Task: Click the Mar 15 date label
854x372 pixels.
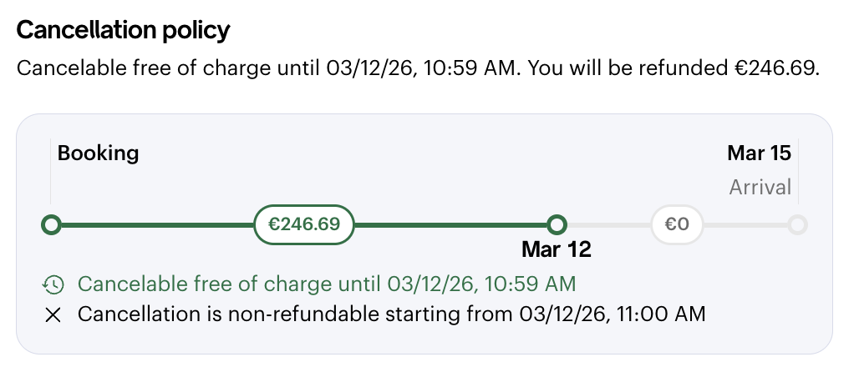Action: point(759,153)
